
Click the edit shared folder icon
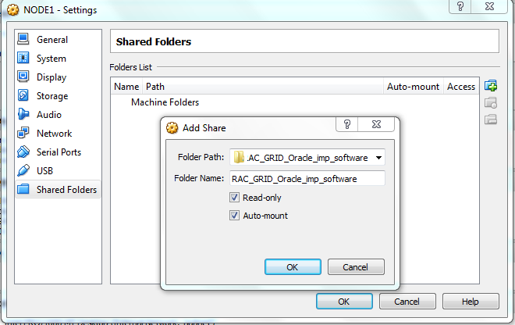pyautogui.click(x=491, y=103)
